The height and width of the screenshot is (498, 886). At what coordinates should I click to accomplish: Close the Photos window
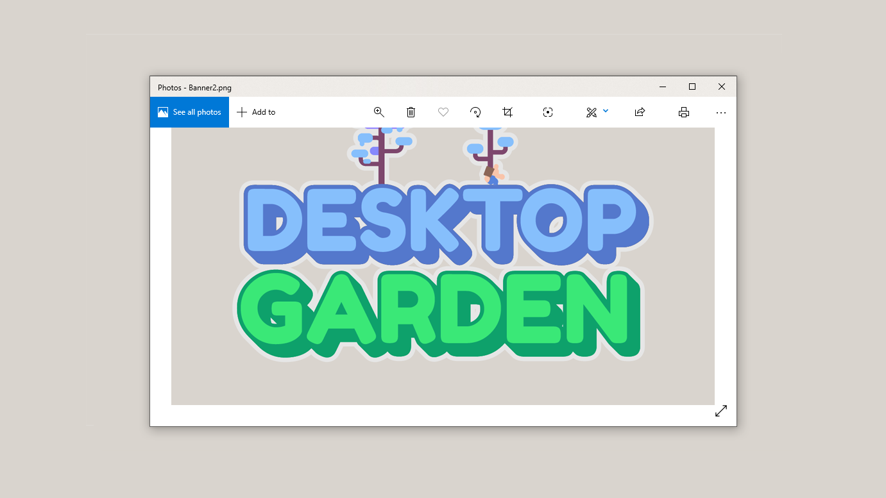point(722,87)
